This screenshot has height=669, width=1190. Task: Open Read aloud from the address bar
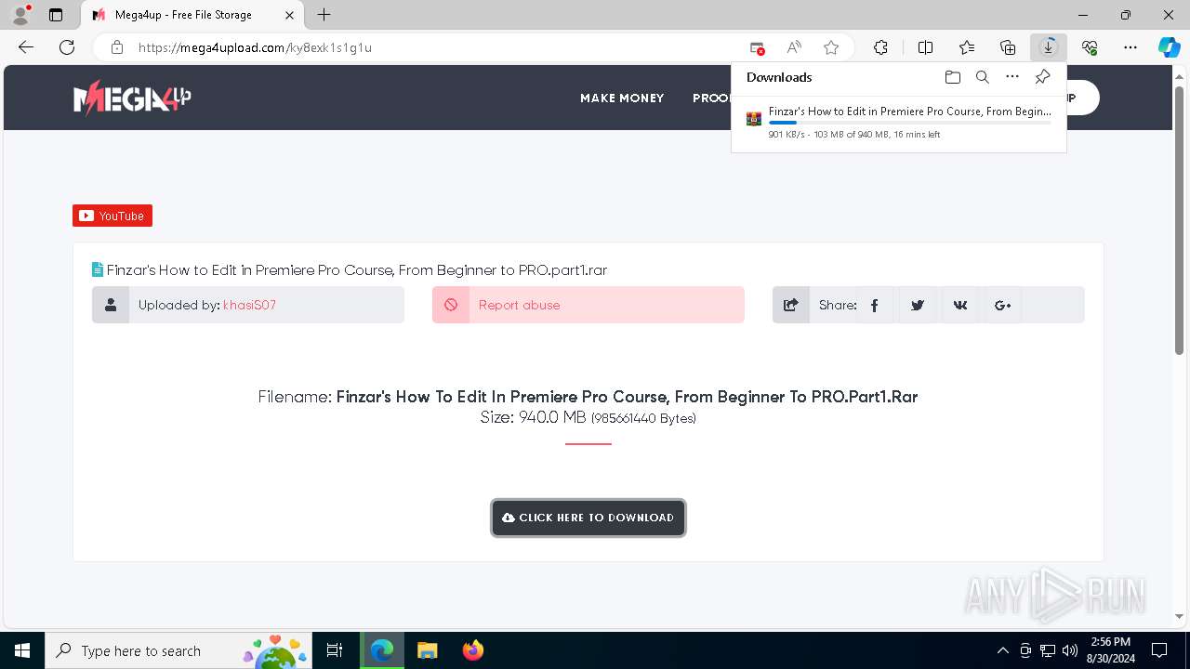pos(794,47)
